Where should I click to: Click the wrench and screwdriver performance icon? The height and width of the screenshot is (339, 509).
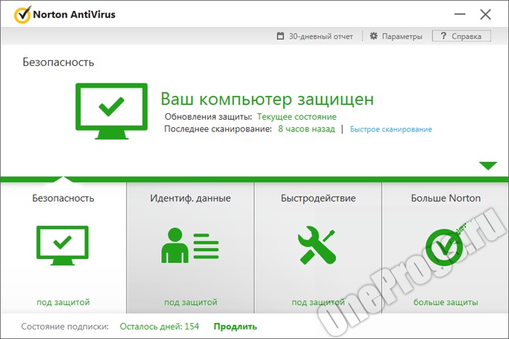click(317, 245)
